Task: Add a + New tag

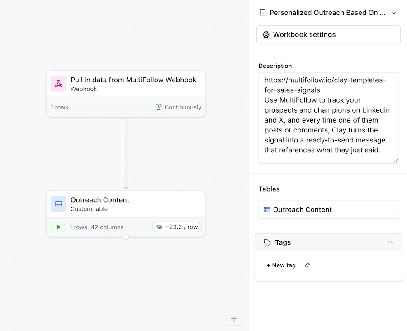Action: coord(281,265)
